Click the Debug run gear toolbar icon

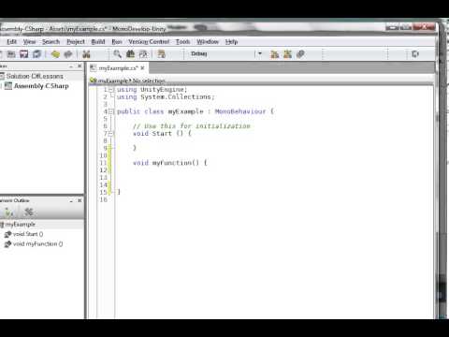pyautogui.click(x=300, y=54)
